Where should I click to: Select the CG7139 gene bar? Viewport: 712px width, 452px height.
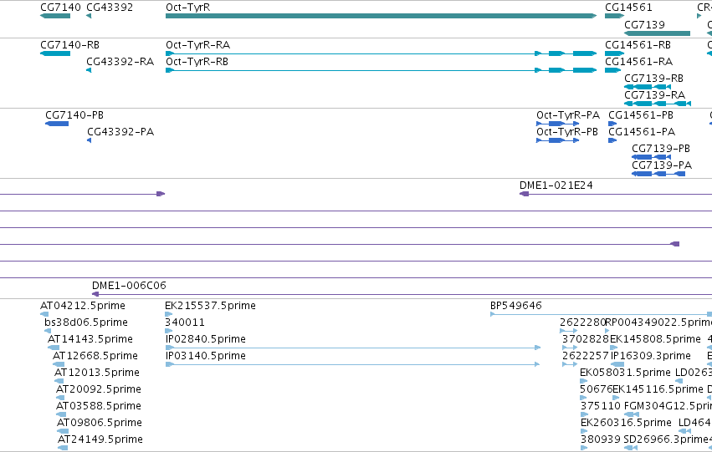coord(657,33)
